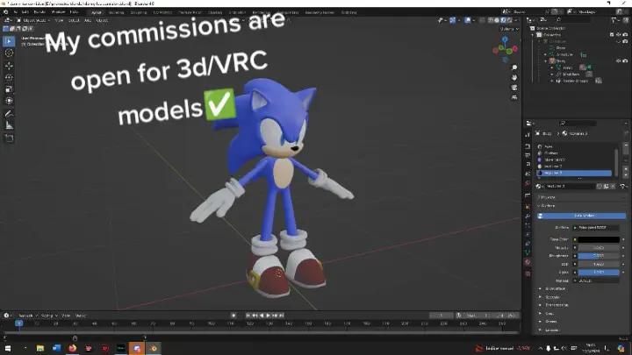Open the Render properties tab icon
Image resolution: width=632 pixels, height=355 pixels.
pos(528,146)
